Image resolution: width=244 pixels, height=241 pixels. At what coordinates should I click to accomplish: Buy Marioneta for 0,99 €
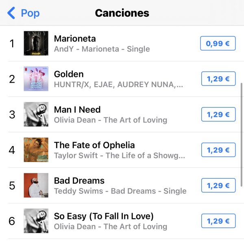(218, 43)
